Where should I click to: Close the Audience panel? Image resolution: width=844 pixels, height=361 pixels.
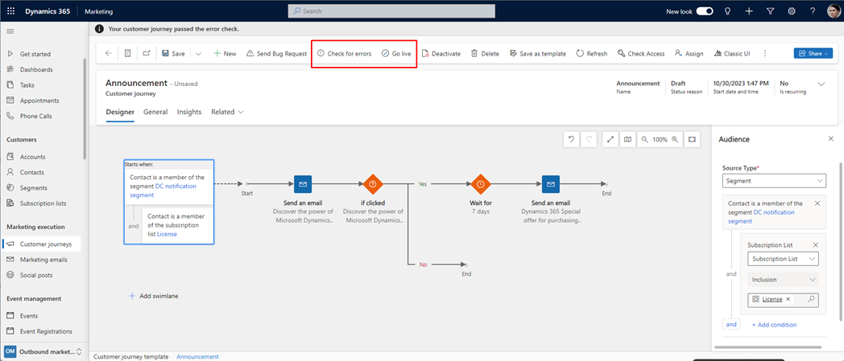point(830,139)
